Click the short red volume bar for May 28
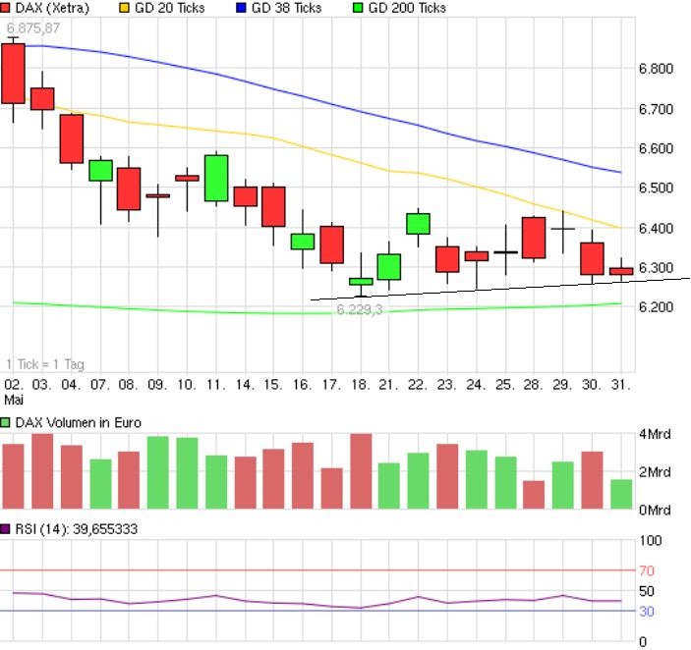 pos(534,495)
